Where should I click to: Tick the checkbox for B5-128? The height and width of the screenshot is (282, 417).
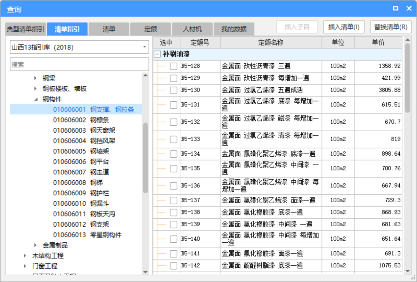point(173,66)
